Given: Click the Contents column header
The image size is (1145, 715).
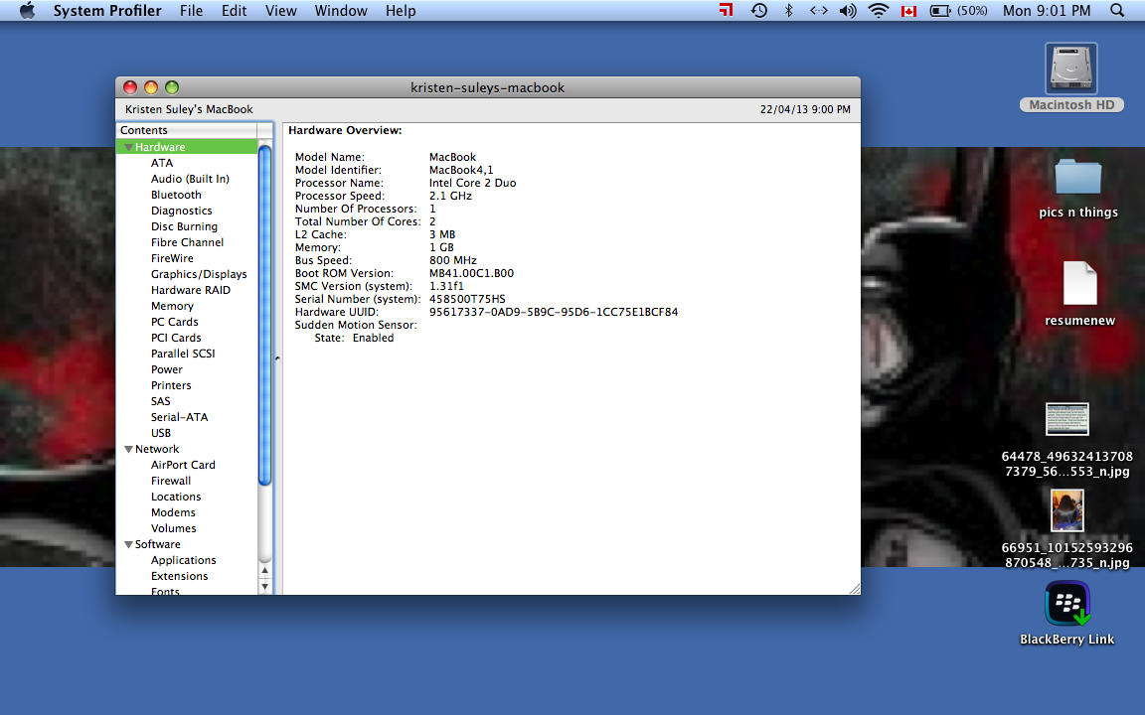Looking at the screenshot, I should click(187, 130).
